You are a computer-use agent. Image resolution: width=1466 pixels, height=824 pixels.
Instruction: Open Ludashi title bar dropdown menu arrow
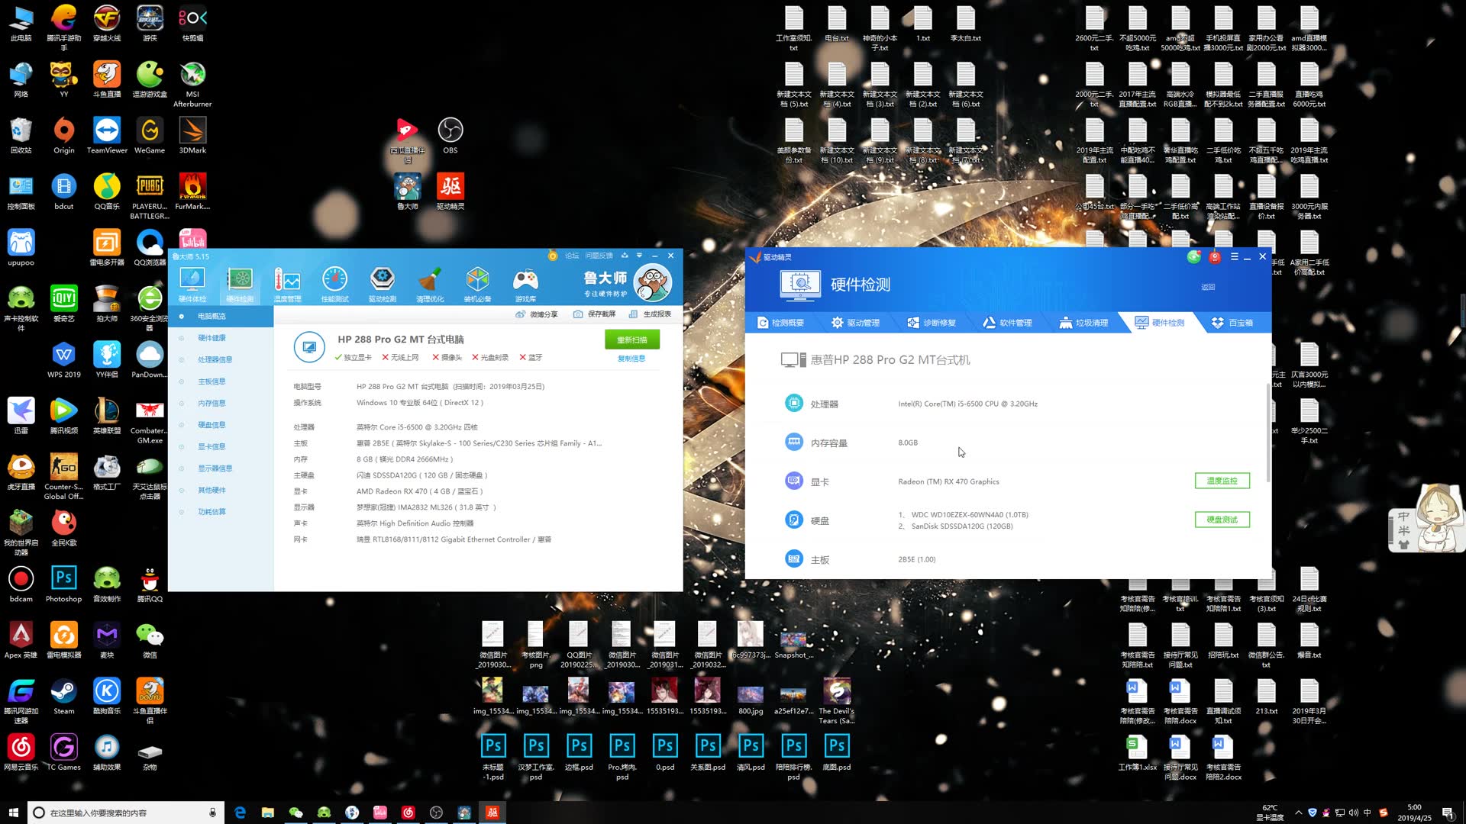coord(639,256)
